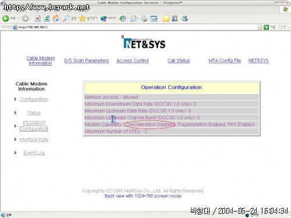Click the page icon in address bar
The image size is (291, 218).
tap(15, 27)
